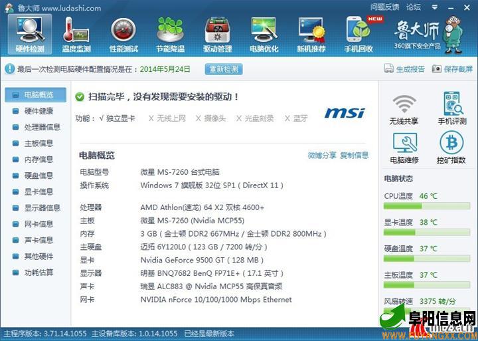This screenshot has height=341, width=478.
Task: Click the 主程序版本 3.71.14.1055 status text
Action: [x=45, y=334]
